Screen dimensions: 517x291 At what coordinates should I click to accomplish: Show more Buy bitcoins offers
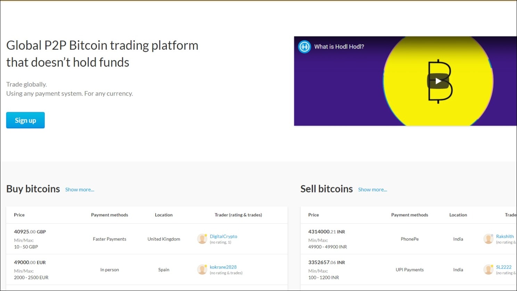(80, 190)
